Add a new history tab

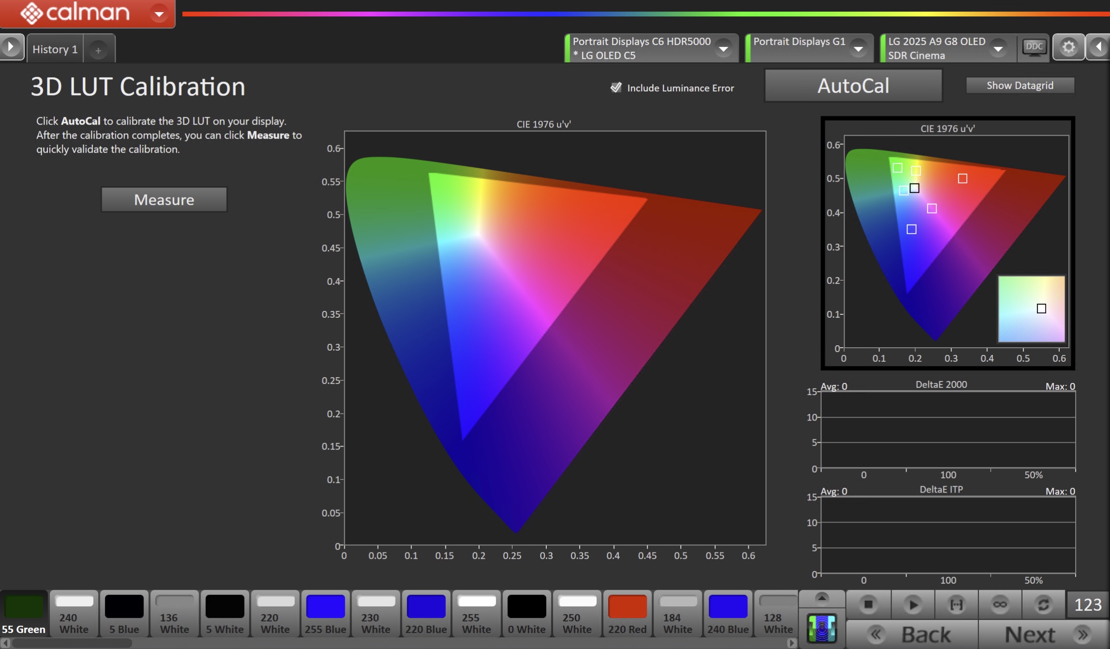pyautogui.click(x=98, y=50)
